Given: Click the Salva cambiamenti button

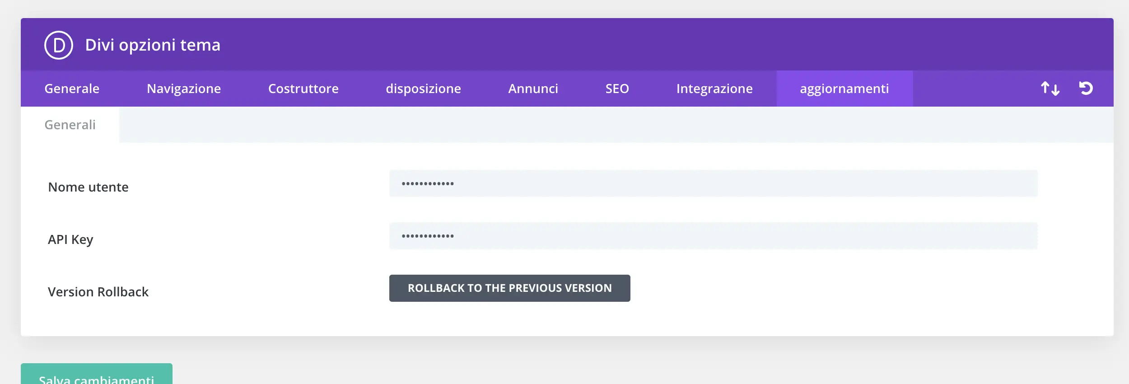Looking at the screenshot, I should 96,376.
